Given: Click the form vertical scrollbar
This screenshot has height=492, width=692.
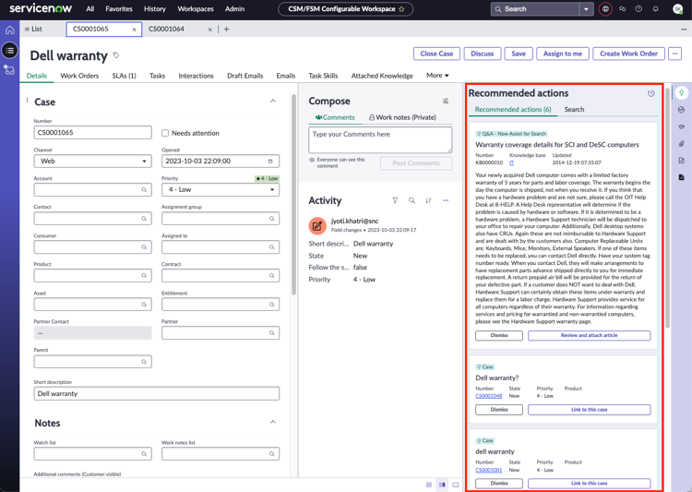Looking at the screenshot, I should [x=294, y=195].
